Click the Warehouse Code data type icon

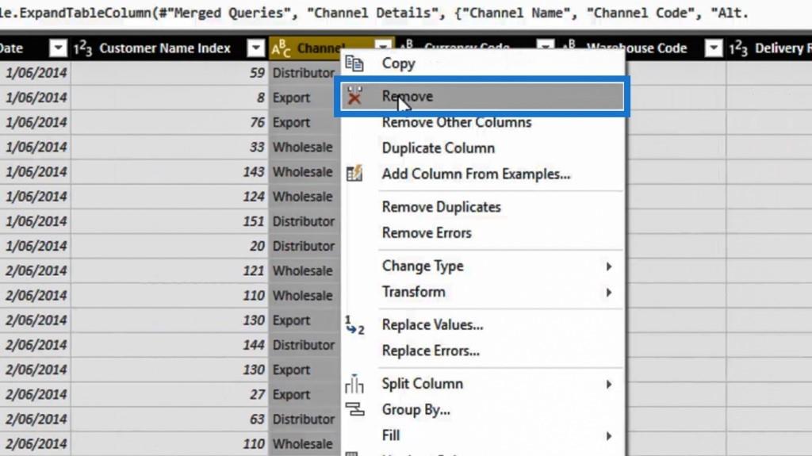[x=570, y=48]
